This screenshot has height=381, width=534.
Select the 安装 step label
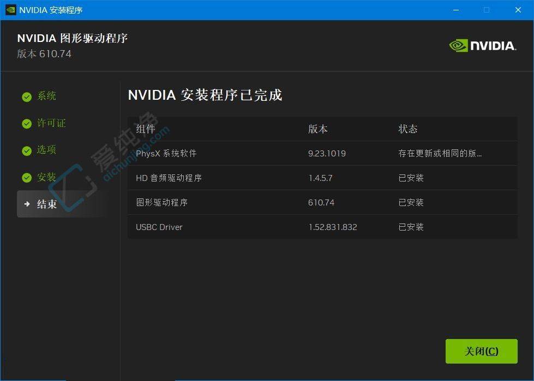47,177
